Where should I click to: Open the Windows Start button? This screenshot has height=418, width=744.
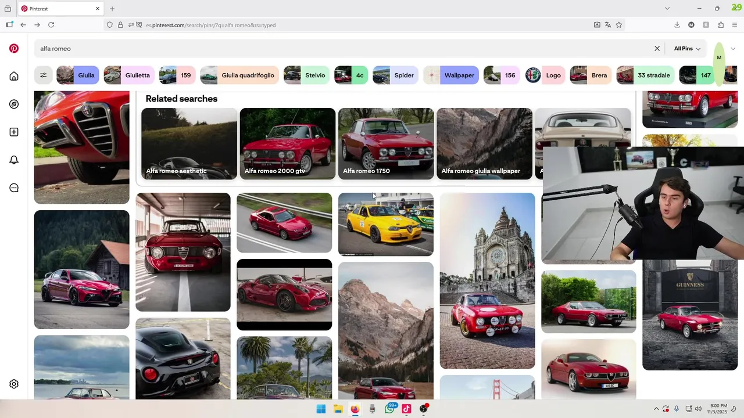click(x=321, y=409)
